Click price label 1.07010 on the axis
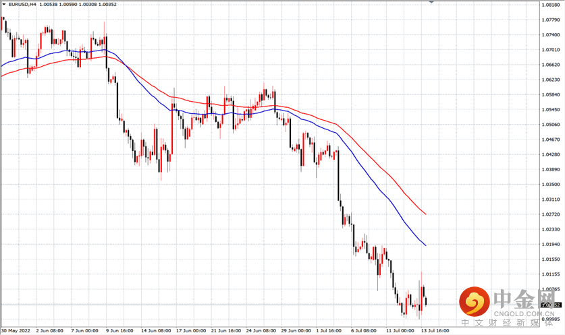The height and width of the screenshot is (335, 565). point(551,50)
